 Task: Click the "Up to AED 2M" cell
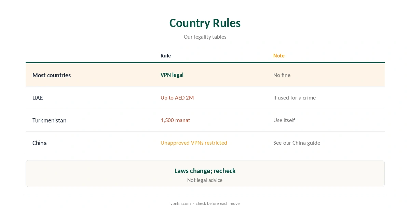[x=177, y=98]
